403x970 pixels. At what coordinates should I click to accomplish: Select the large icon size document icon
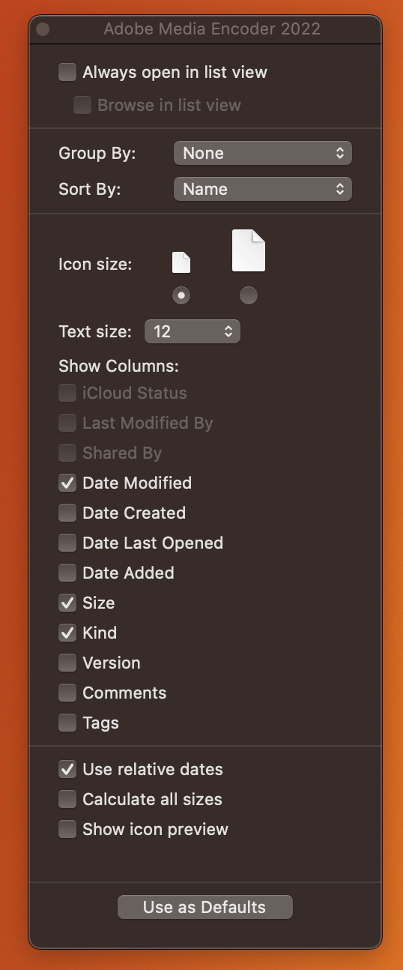[249, 250]
